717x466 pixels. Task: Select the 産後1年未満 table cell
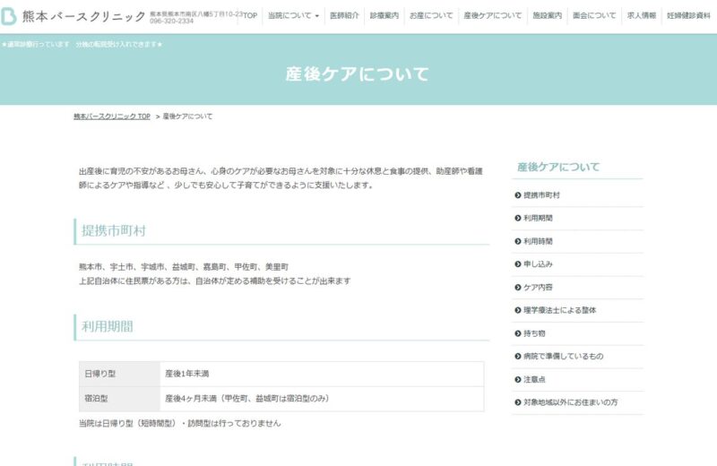click(x=322, y=374)
